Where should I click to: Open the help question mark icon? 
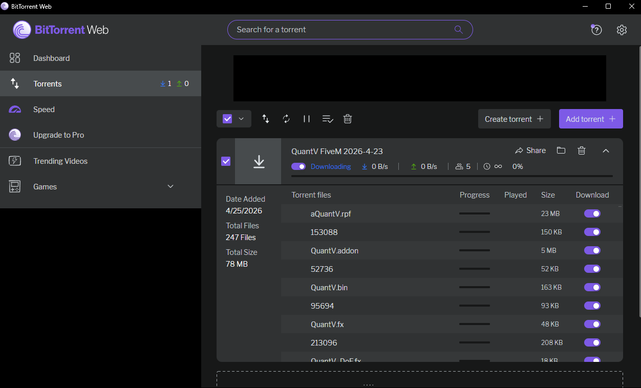pyautogui.click(x=596, y=30)
